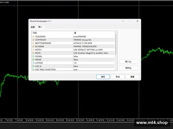
Task: Select the BESTTIMEFRAME variable name
Action: [x=43, y=43]
